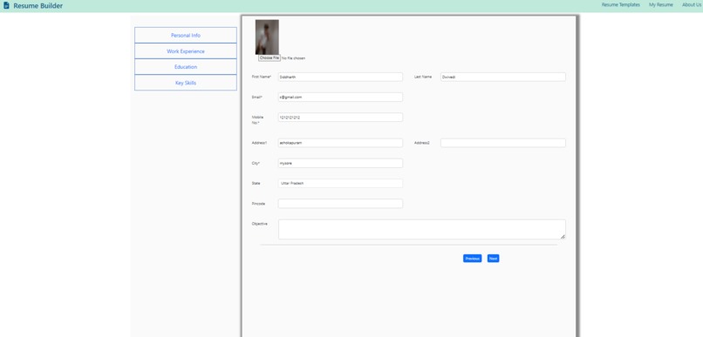Select the Address1 text field
Screen dimensions: 703x337
tap(340, 143)
